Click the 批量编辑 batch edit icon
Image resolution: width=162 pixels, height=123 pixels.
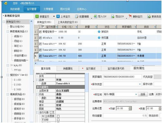76,17
